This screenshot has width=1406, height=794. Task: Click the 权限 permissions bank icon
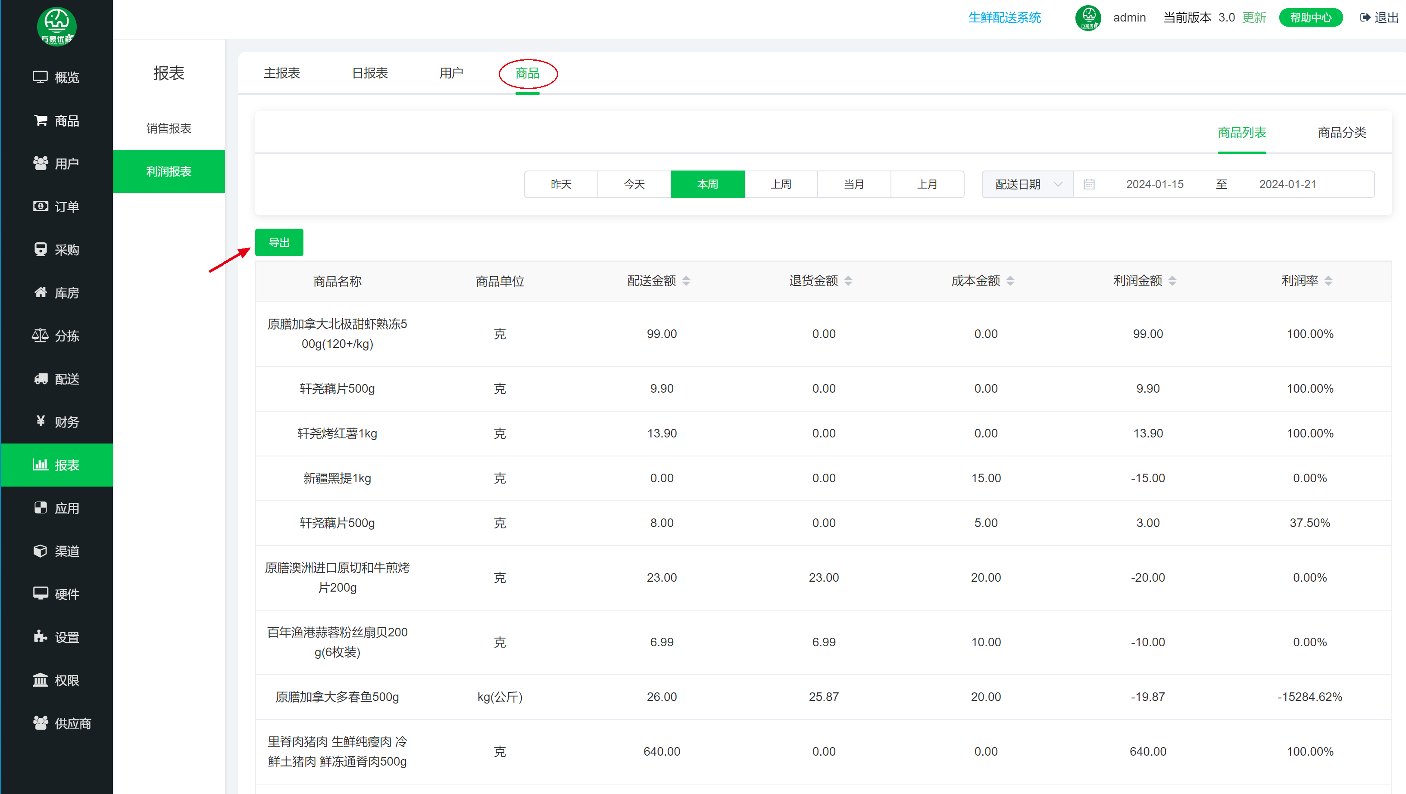coord(41,680)
